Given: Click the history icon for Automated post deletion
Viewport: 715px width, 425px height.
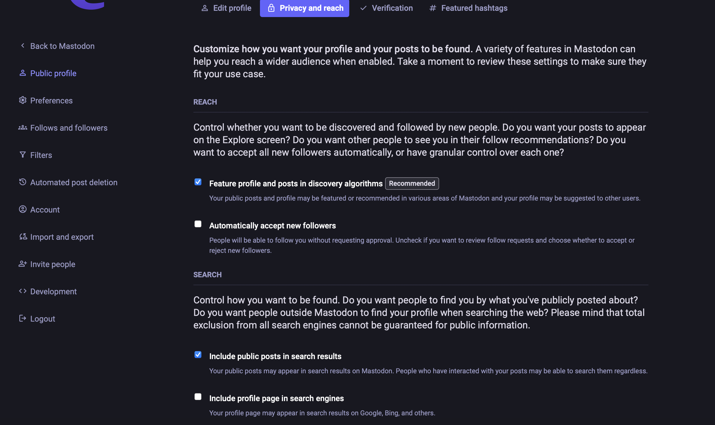Looking at the screenshot, I should (x=23, y=182).
